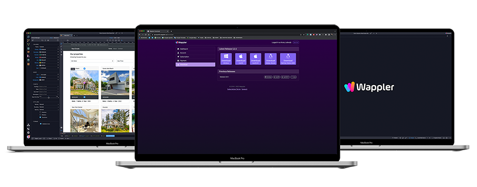Click the Download macOS M1 button
This screenshot has height=187, width=477.
(256, 59)
